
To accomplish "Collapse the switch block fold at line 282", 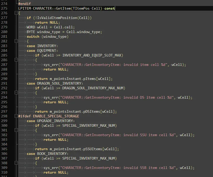I will click(x=16, y=41).
